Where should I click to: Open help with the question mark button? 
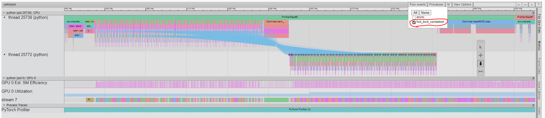538,5
